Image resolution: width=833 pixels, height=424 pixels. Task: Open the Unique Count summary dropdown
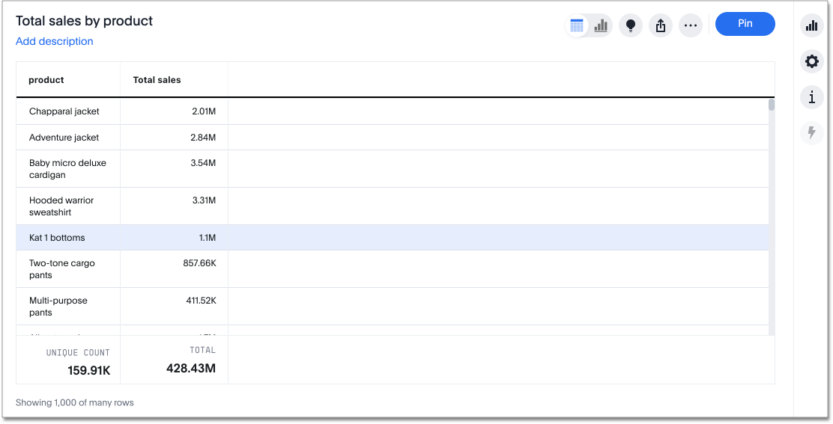point(78,352)
